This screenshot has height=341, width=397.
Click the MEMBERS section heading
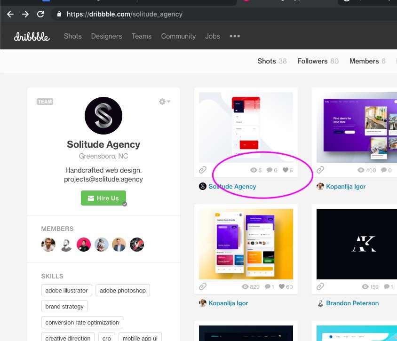(x=57, y=229)
